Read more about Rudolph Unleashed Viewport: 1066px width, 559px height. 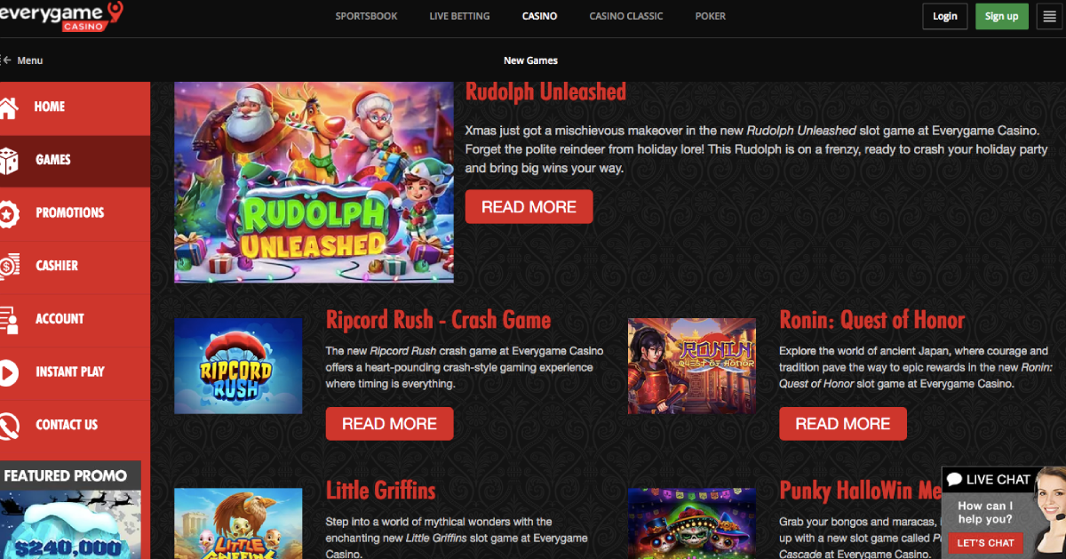point(529,207)
